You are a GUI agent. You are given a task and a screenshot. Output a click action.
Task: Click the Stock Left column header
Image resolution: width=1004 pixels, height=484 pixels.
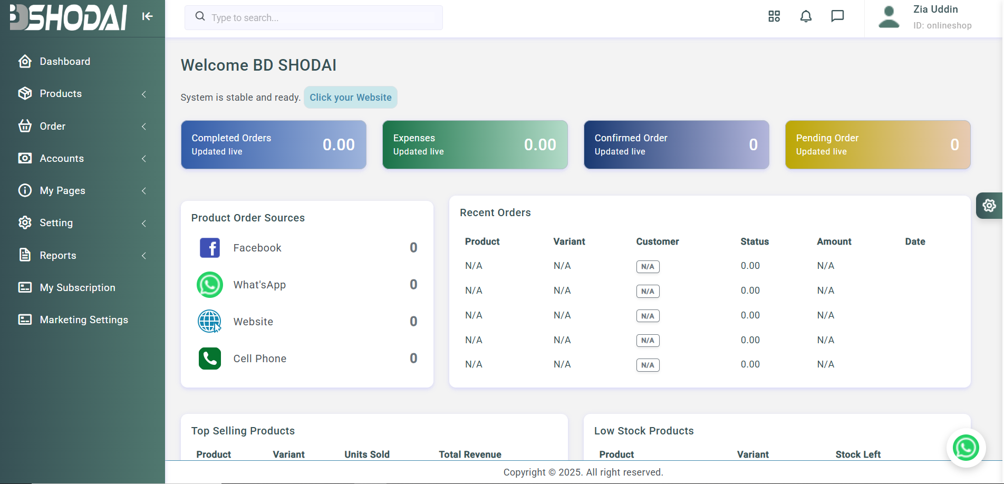click(858, 454)
